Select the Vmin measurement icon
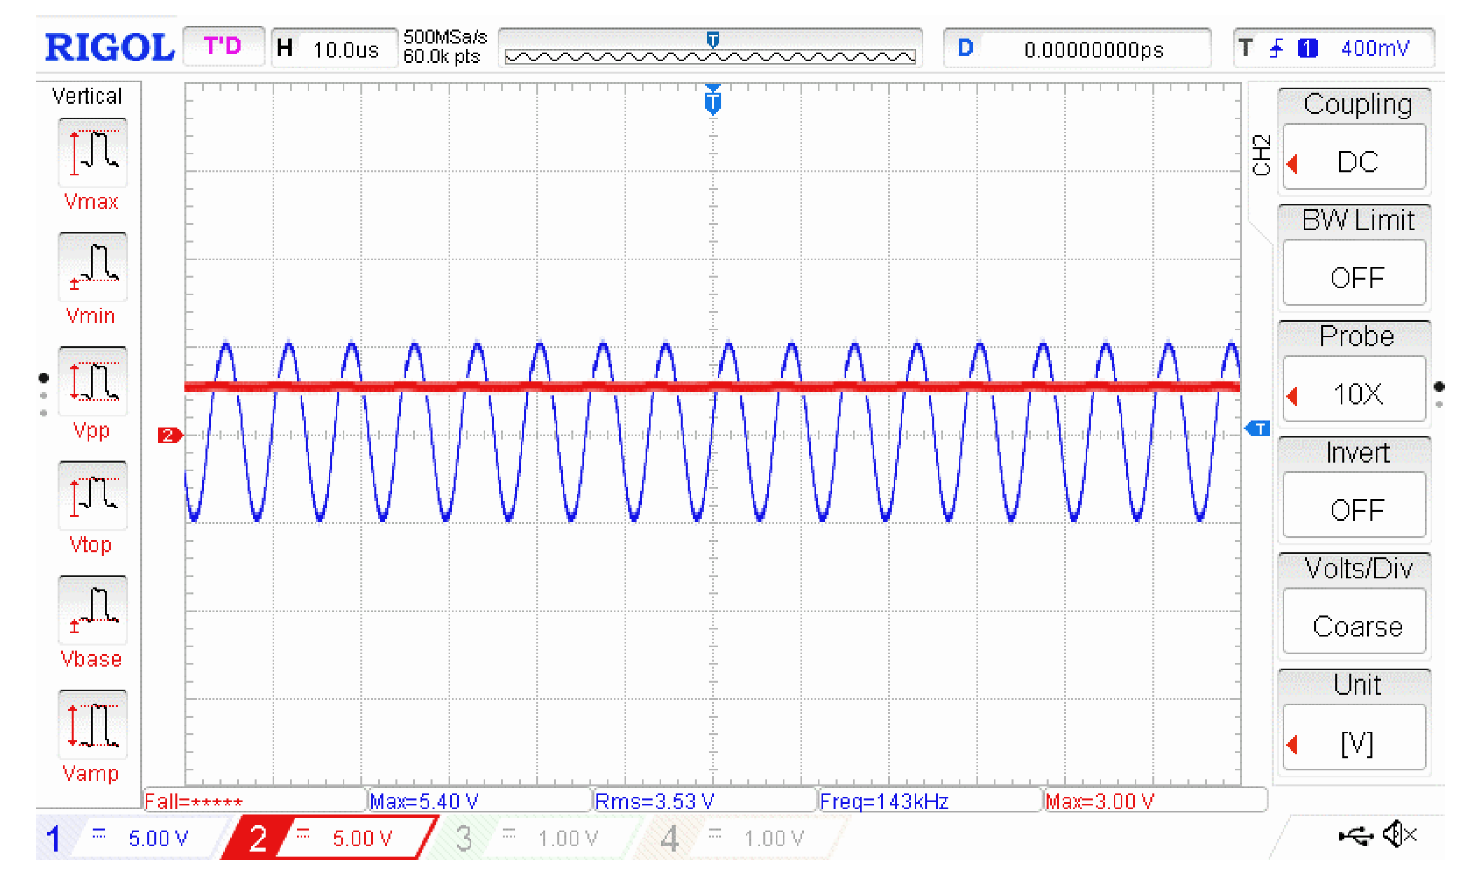 click(x=93, y=267)
